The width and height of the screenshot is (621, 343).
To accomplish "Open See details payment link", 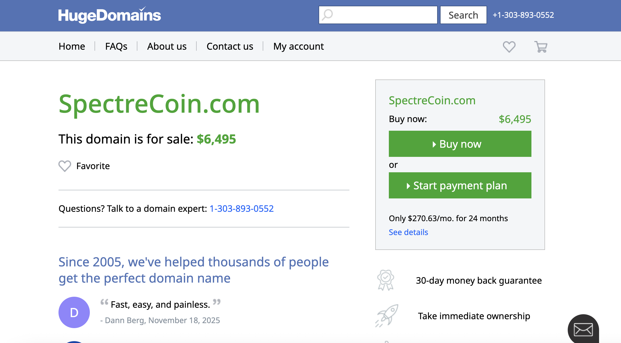I will pyautogui.click(x=408, y=232).
